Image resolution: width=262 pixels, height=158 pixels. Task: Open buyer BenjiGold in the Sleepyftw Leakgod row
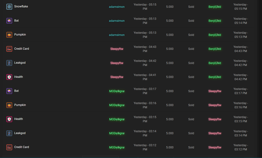[215, 63]
